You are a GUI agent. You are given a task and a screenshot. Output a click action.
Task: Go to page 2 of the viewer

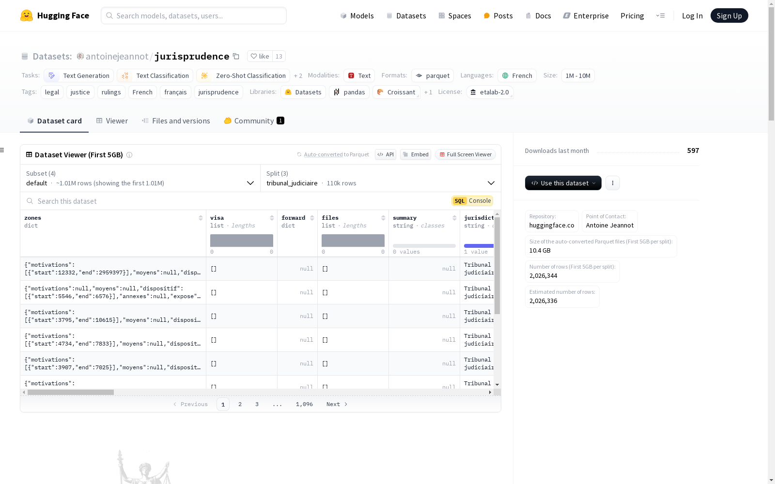click(x=240, y=404)
